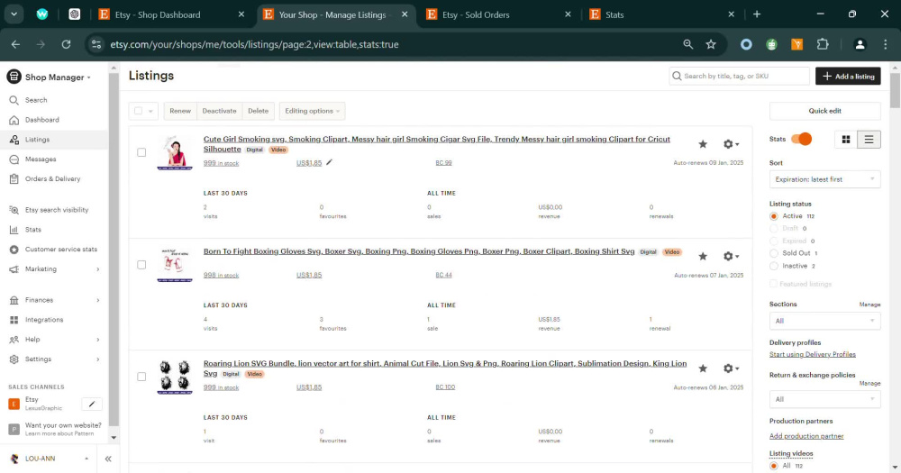Go to Orders & Delivery
The height and width of the screenshot is (473, 901).
click(x=52, y=178)
